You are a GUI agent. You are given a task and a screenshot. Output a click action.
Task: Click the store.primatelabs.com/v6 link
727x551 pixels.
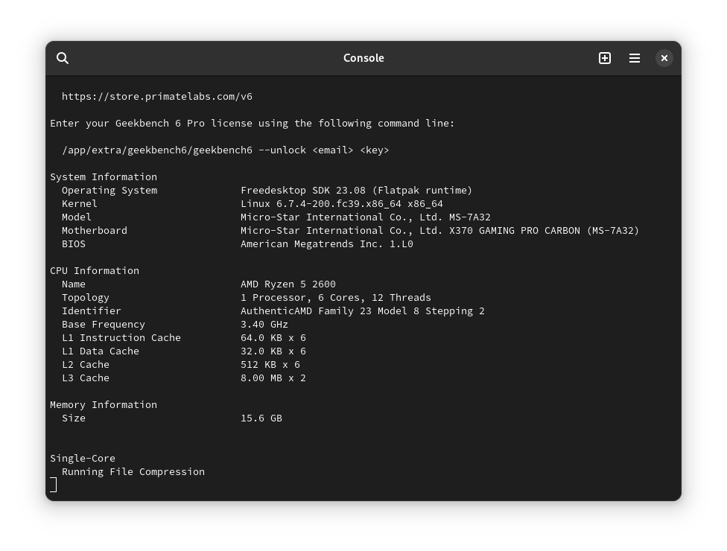(x=156, y=97)
